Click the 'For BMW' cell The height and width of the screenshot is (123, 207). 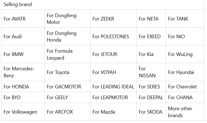14,54
